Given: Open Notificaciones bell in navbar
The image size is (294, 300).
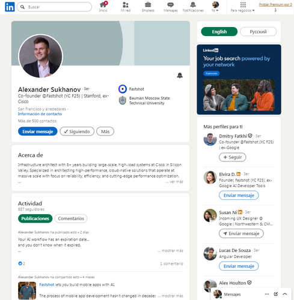Looking at the screenshot, I should 193,7.
